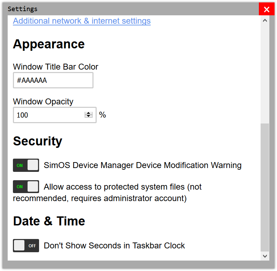Click the SimOS Device Manager warning label
Screen dimensions: 277x271
point(142,165)
